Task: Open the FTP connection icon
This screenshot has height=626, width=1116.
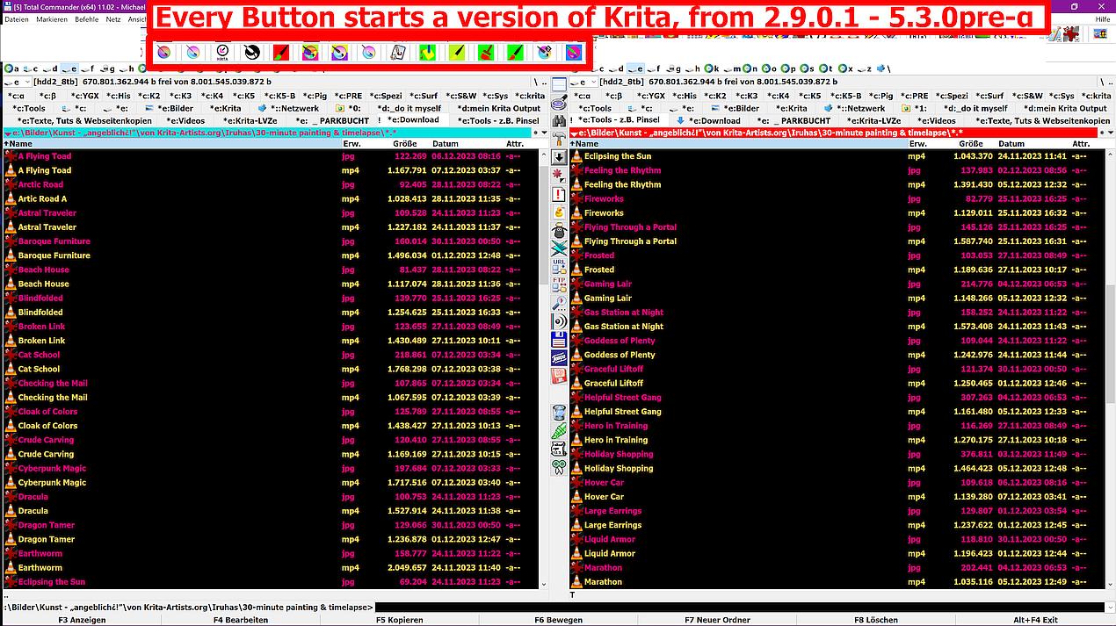Action: (559, 284)
